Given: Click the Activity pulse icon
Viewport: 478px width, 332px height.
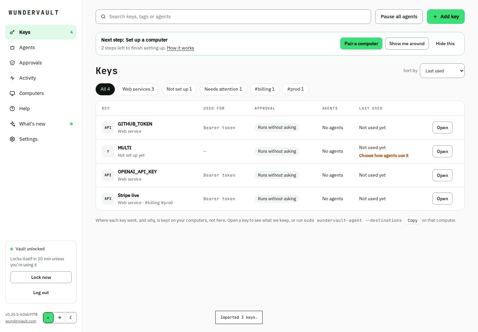Looking at the screenshot, I should pos(12,78).
